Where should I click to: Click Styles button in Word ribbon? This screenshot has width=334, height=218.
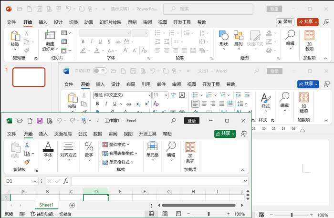[x=266, y=103]
